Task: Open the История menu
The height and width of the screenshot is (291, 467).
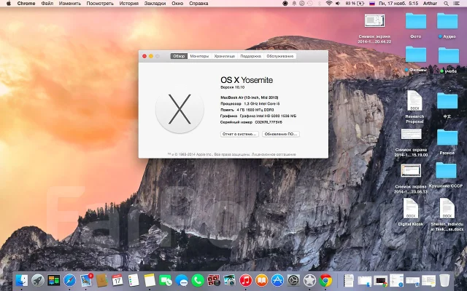Action: click(129, 4)
